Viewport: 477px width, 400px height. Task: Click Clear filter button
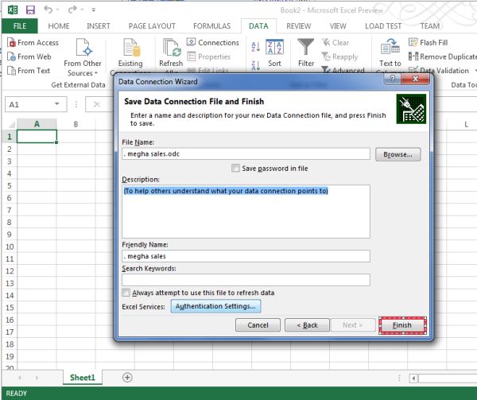[x=335, y=43]
